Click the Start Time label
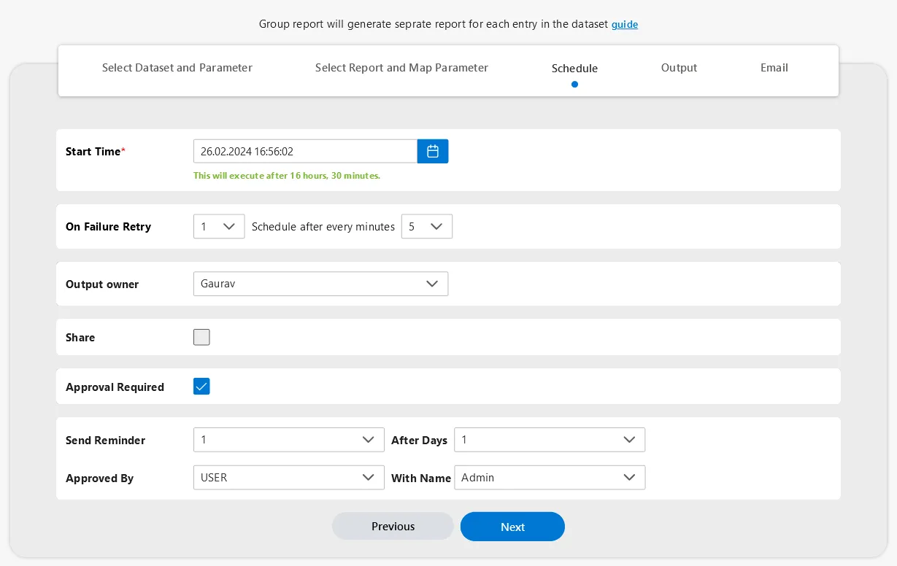 click(96, 152)
